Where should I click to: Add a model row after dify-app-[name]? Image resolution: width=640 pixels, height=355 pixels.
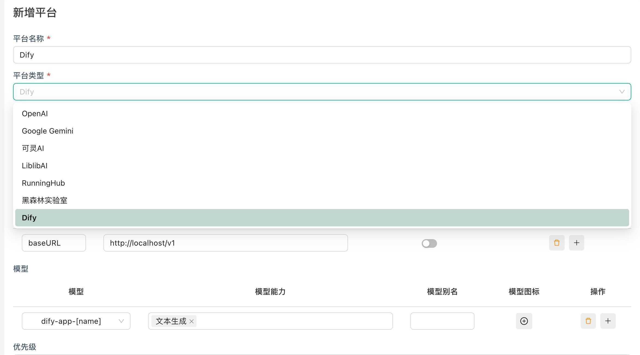click(608, 321)
